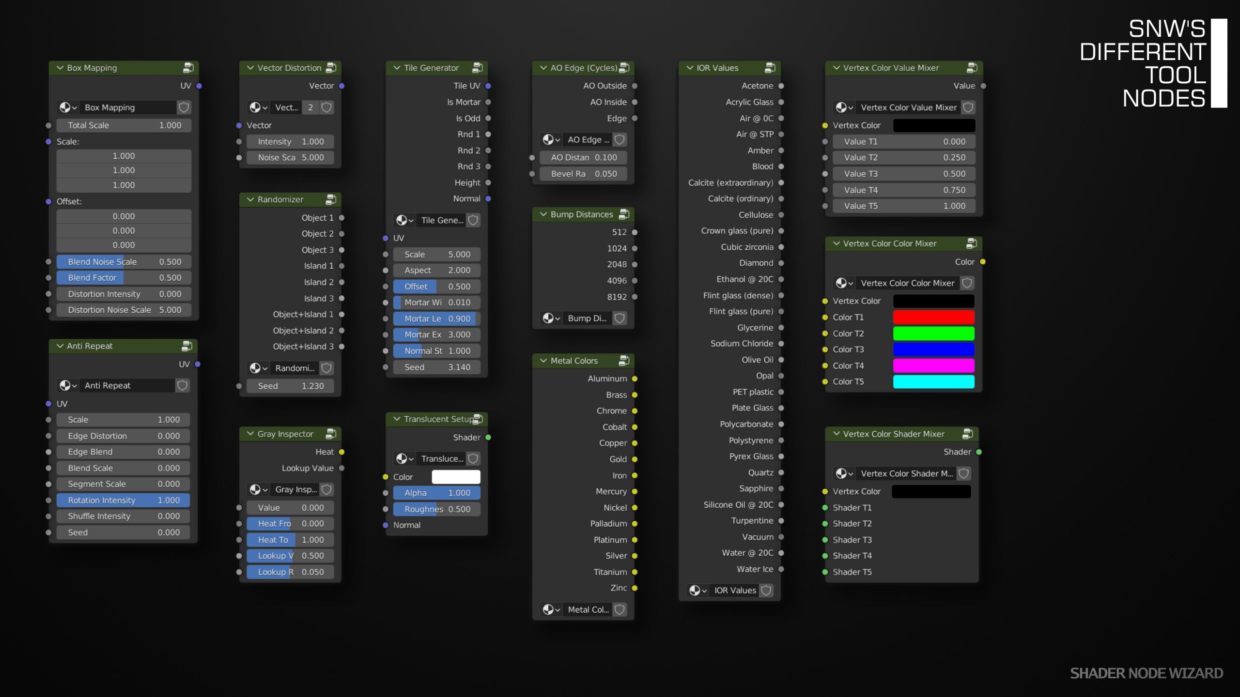Collapse the Tile Generator node

click(x=397, y=68)
